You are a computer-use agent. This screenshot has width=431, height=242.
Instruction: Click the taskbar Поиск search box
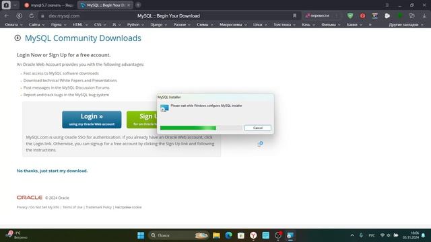[x=178, y=235]
